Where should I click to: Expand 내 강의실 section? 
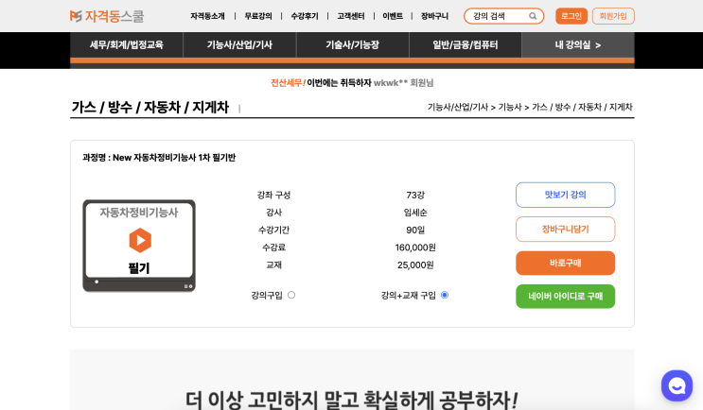pyautogui.click(x=578, y=44)
